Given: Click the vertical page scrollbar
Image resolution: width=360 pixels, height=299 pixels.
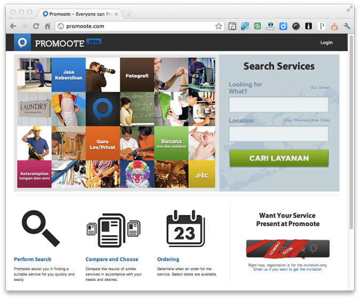Looking at the screenshot, I should pyautogui.click(x=351, y=132).
